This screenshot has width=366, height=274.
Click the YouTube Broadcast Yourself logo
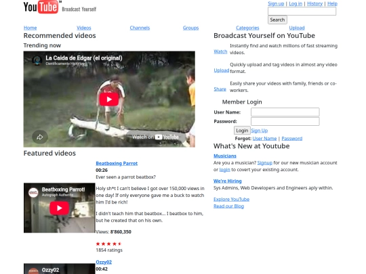[60, 7]
